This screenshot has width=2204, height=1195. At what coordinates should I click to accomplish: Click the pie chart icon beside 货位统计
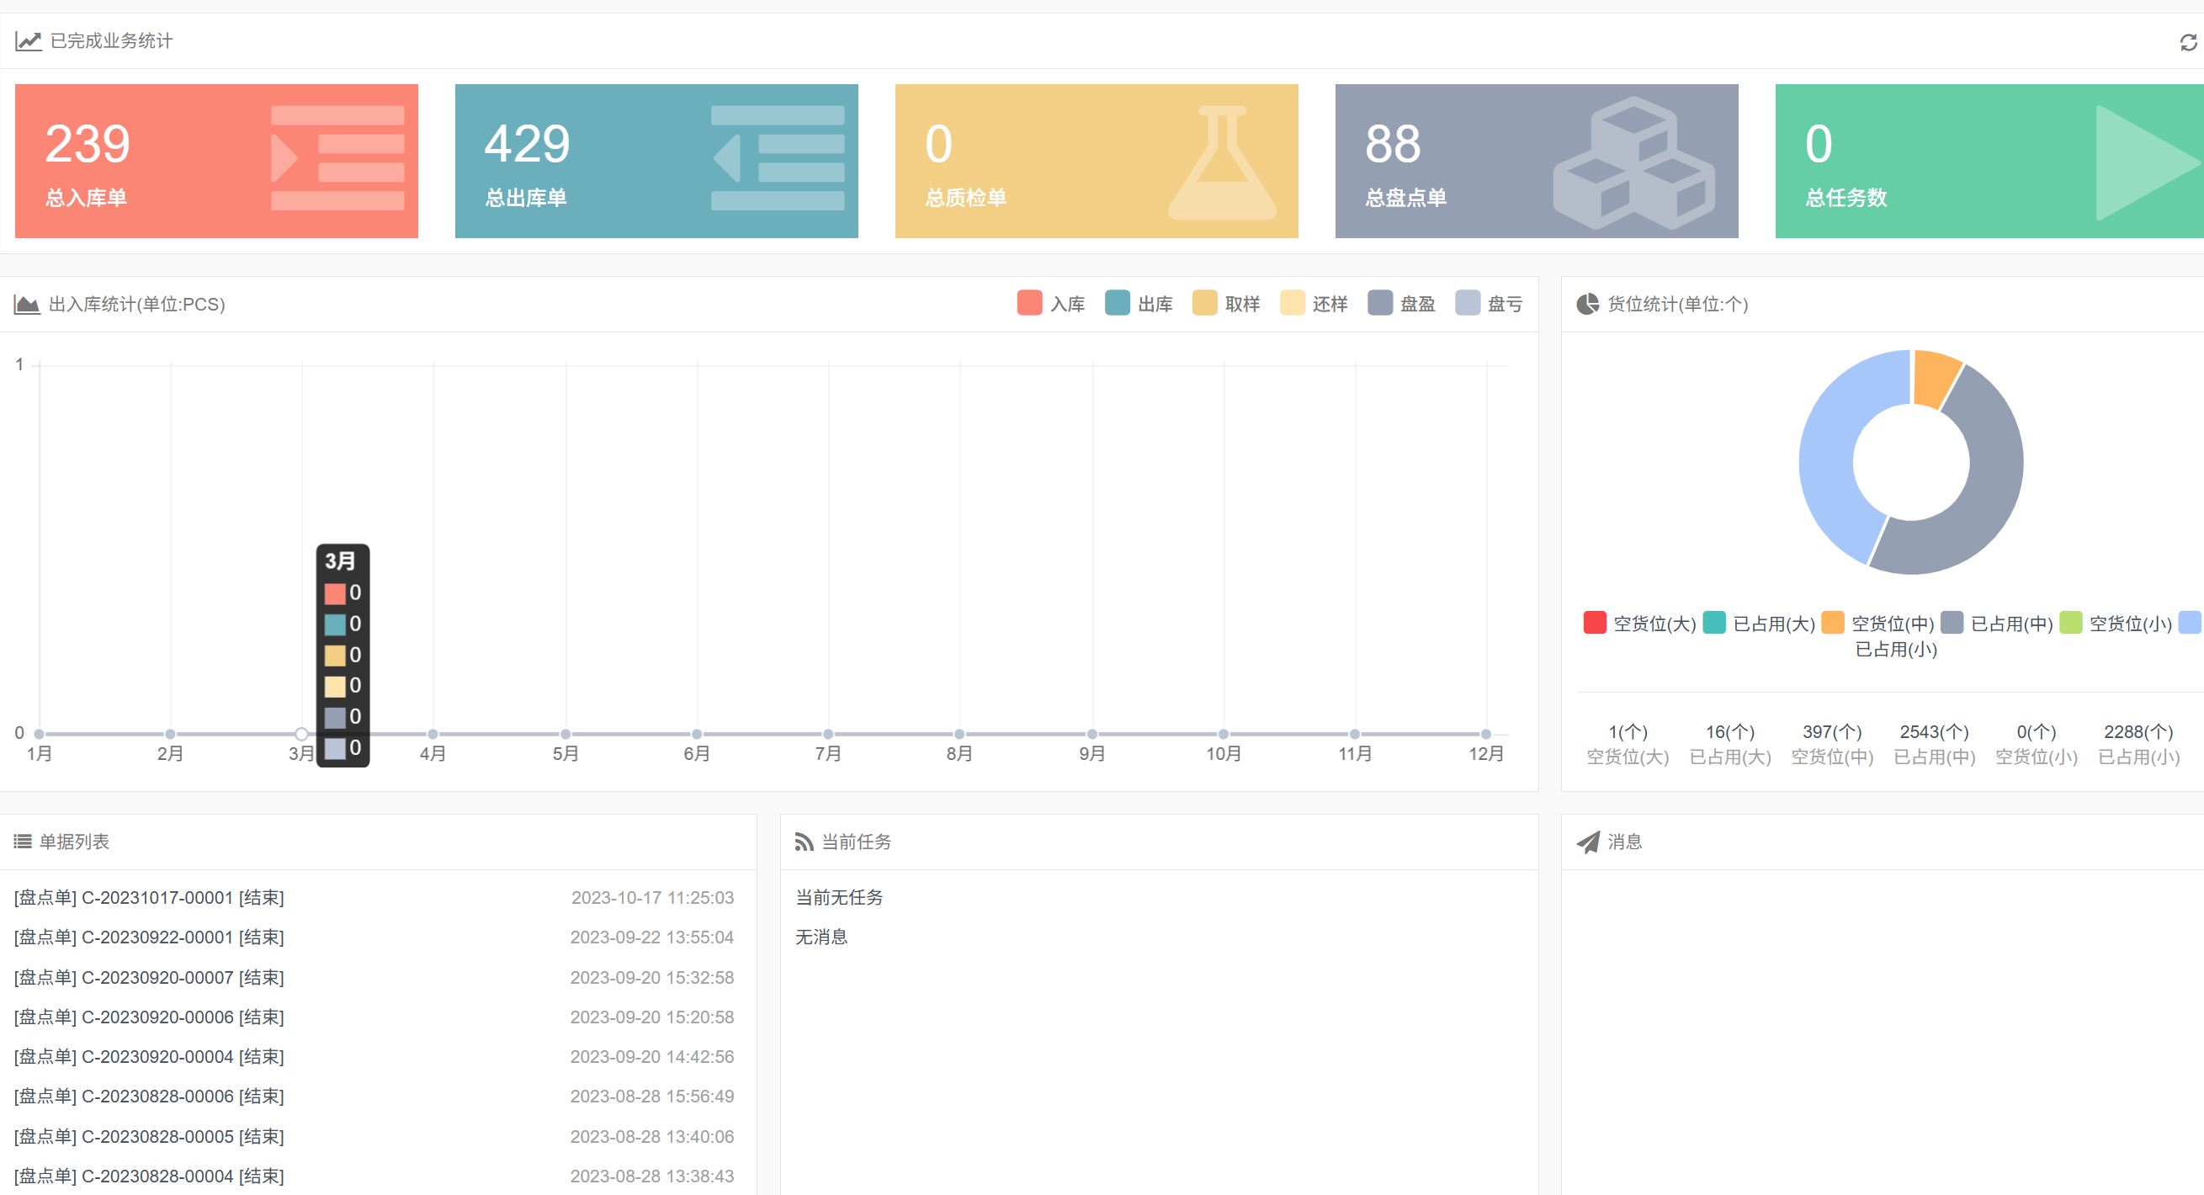coord(1587,305)
